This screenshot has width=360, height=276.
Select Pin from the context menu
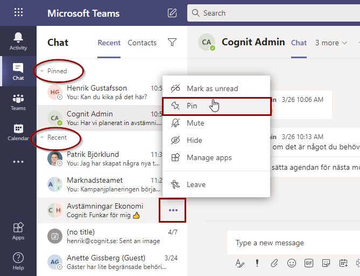(192, 106)
